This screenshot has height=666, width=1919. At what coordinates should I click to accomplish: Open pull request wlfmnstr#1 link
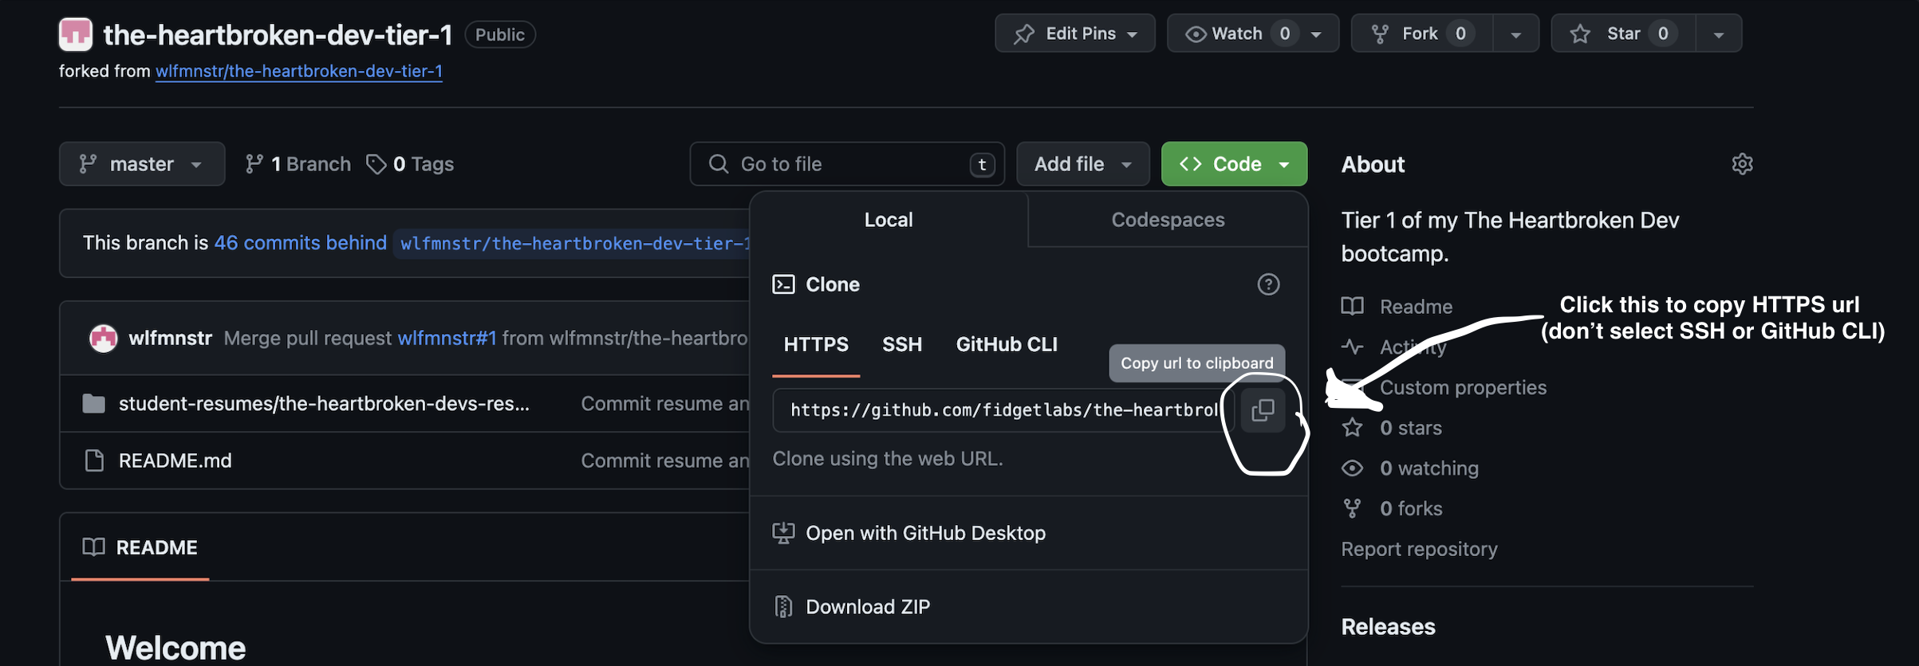(447, 338)
